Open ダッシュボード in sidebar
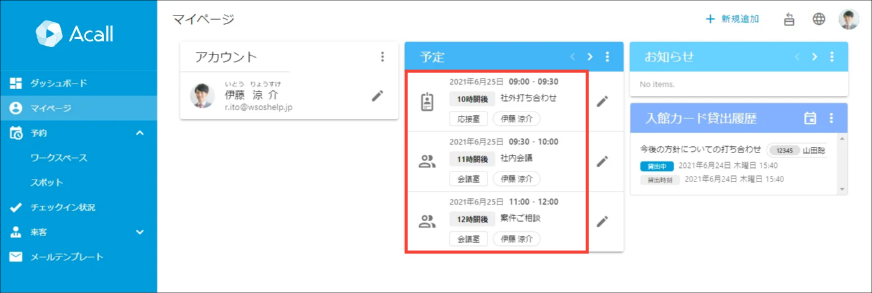 pos(78,83)
